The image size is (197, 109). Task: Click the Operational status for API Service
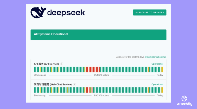tap(157, 64)
